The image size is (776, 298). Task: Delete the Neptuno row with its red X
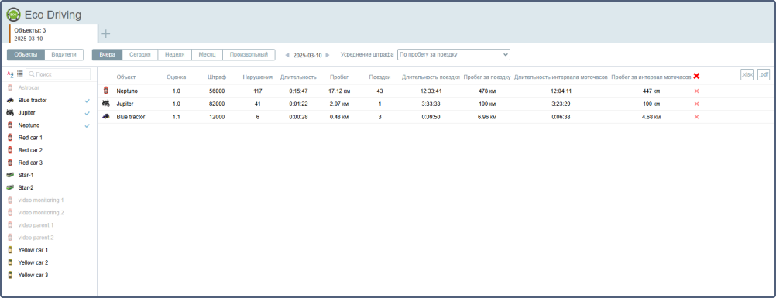696,91
